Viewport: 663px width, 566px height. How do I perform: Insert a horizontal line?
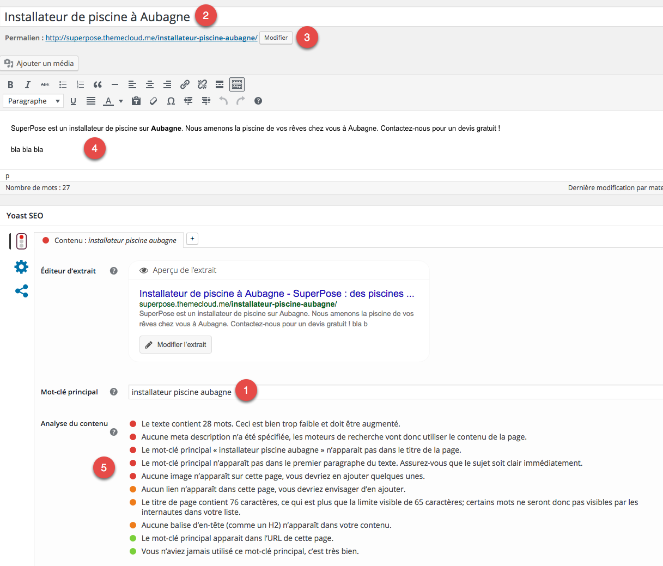pos(114,84)
